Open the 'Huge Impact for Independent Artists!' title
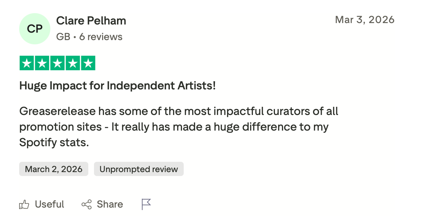The height and width of the screenshot is (220, 427). (x=117, y=86)
